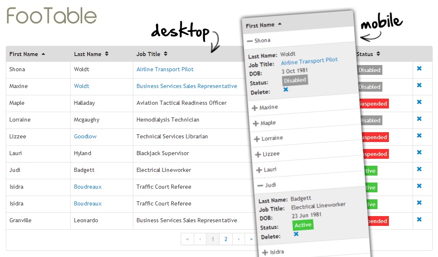This screenshot has width=438, height=257.
Task: Sort by the Job Title column
Action: (x=152, y=54)
